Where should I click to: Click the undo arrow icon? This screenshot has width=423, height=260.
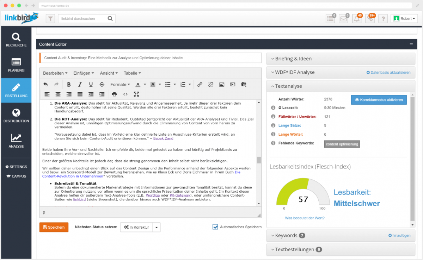click(x=45, y=85)
